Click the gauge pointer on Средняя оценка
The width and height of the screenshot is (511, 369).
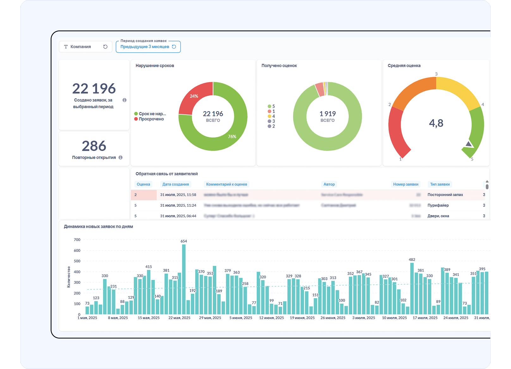[x=469, y=145]
